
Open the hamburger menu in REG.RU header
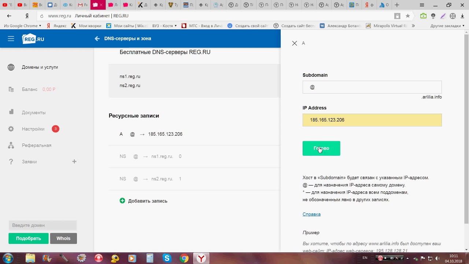pos(11,38)
